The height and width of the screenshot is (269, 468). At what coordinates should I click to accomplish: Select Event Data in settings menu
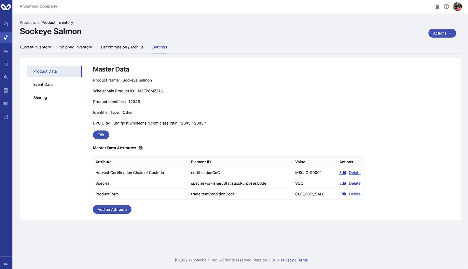point(43,84)
